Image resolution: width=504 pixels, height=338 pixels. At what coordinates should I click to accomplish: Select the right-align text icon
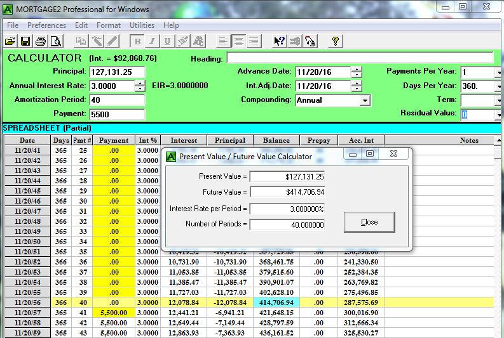254,41
